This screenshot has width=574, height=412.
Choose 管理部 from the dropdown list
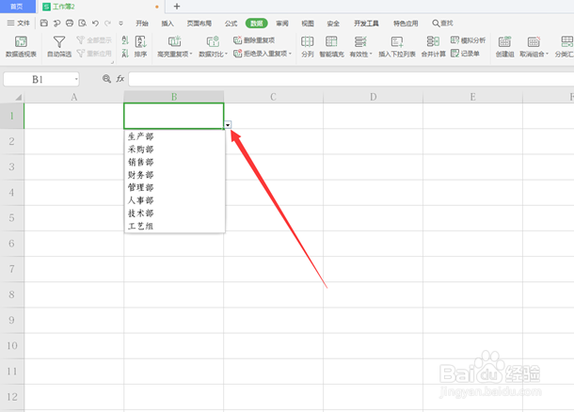(175, 188)
